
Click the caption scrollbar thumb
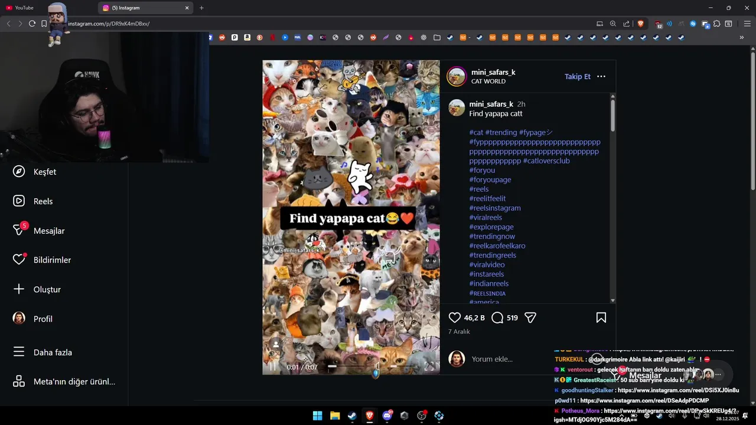pyautogui.click(x=612, y=115)
